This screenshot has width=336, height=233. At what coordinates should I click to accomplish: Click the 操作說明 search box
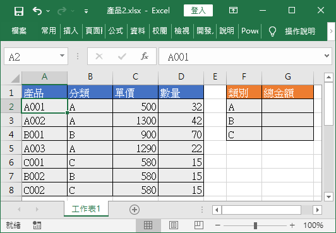click(x=300, y=32)
